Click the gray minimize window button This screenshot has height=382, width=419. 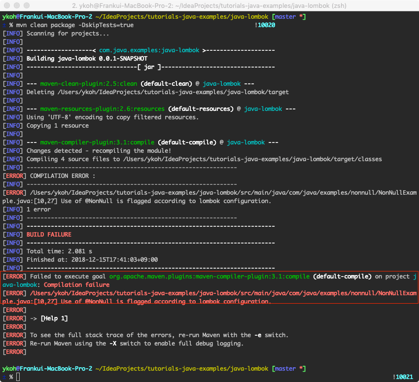click(x=18, y=5)
